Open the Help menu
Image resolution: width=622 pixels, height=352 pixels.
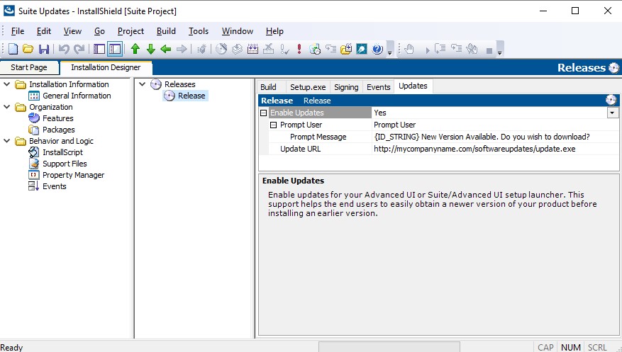coord(274,31)
